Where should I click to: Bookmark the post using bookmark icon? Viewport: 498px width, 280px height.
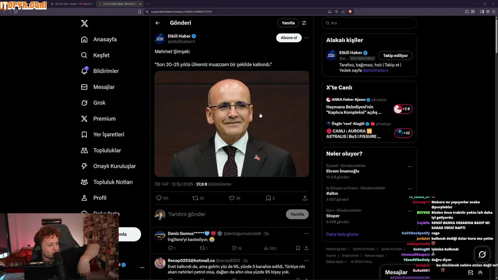268,198
